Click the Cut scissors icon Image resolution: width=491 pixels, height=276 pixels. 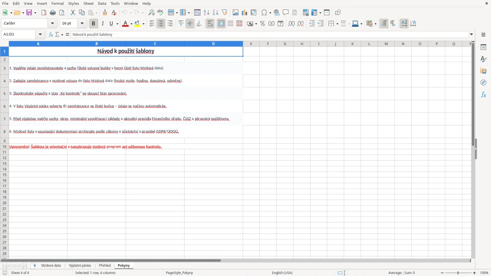[x=73, y=13]
